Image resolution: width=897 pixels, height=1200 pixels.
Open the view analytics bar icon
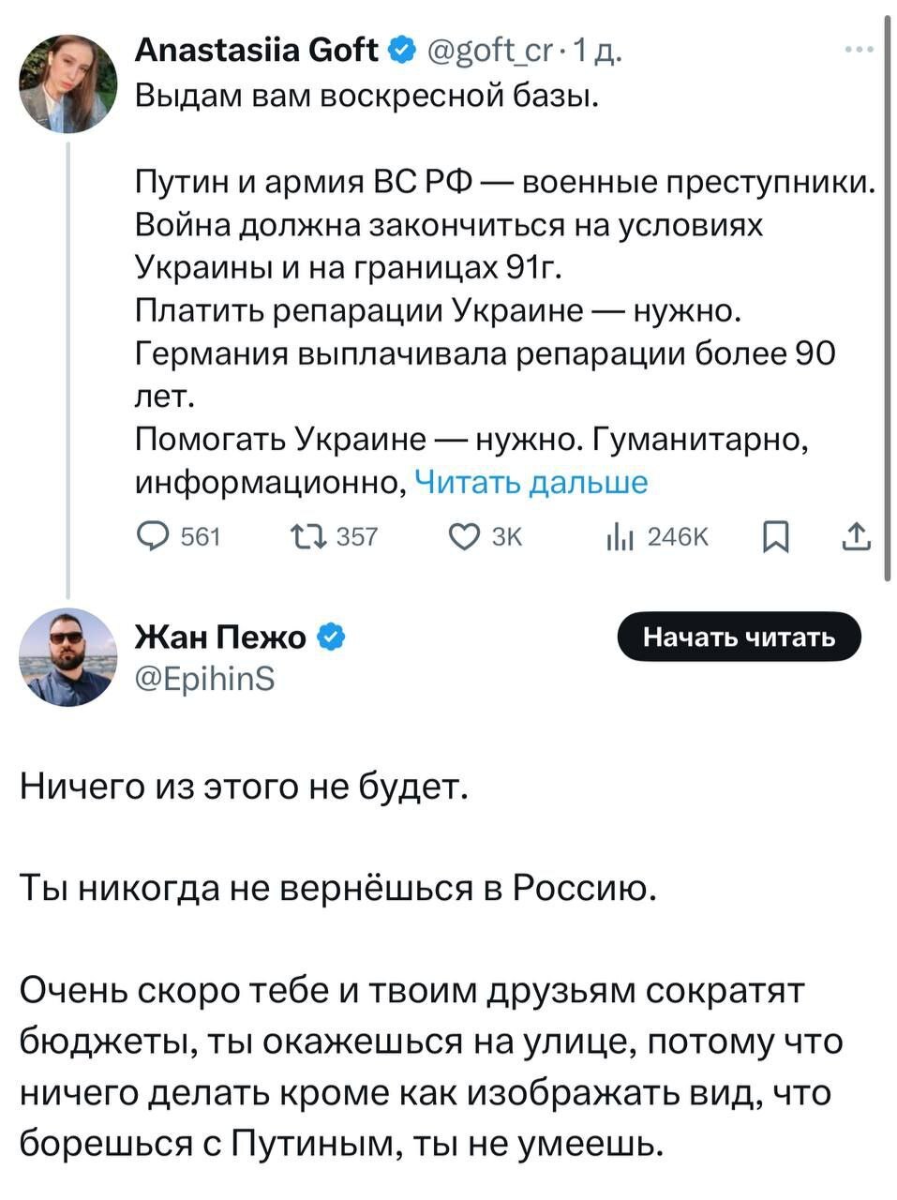pyautogui.click(x=620, y=536)
